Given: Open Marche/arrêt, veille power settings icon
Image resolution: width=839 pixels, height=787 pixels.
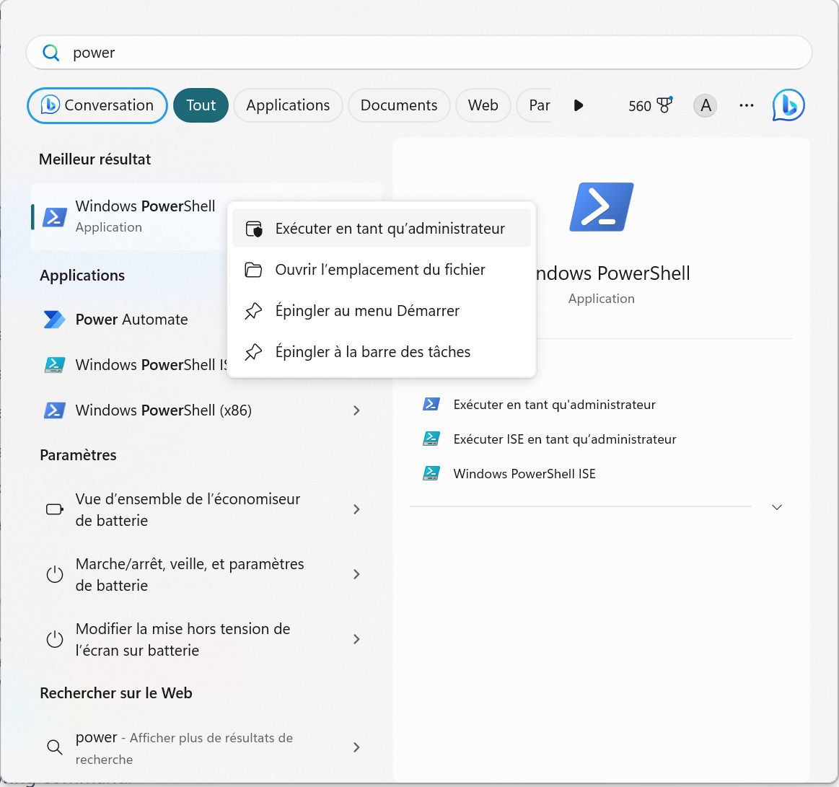Looking at the screenshot, I should tap(55, 575).
